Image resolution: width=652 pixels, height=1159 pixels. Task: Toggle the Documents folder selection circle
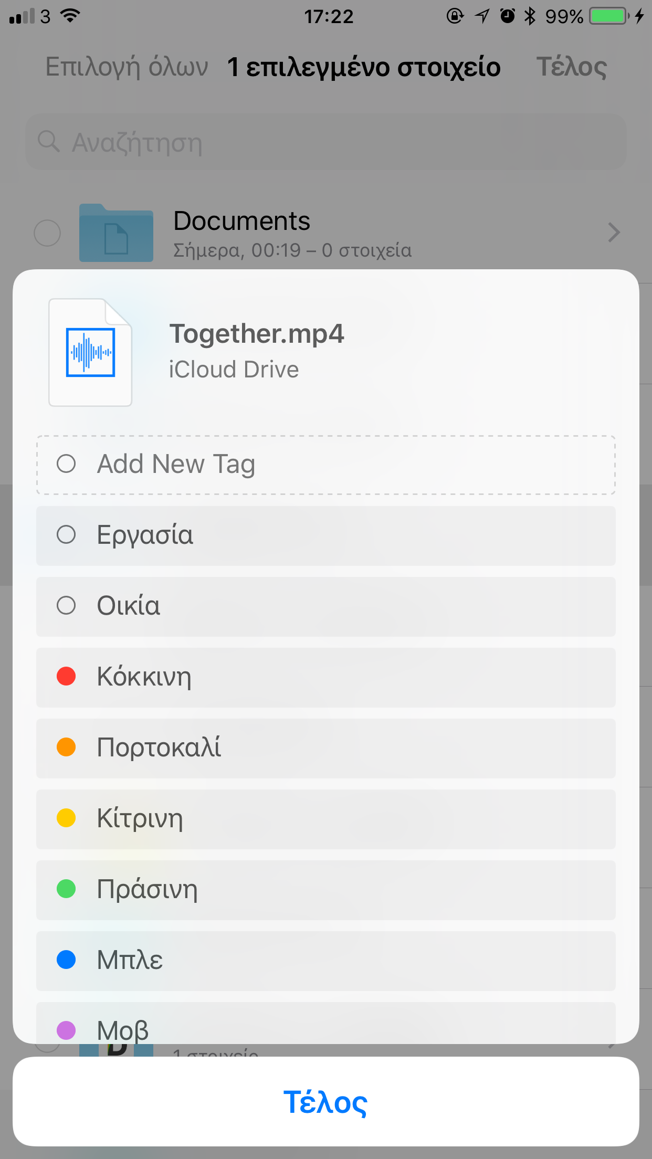pos(47,233)
